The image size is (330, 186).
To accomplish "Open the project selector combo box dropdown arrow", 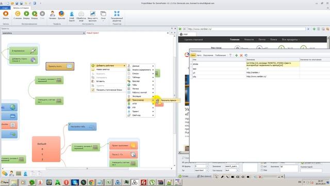I will tap(84, 33).
